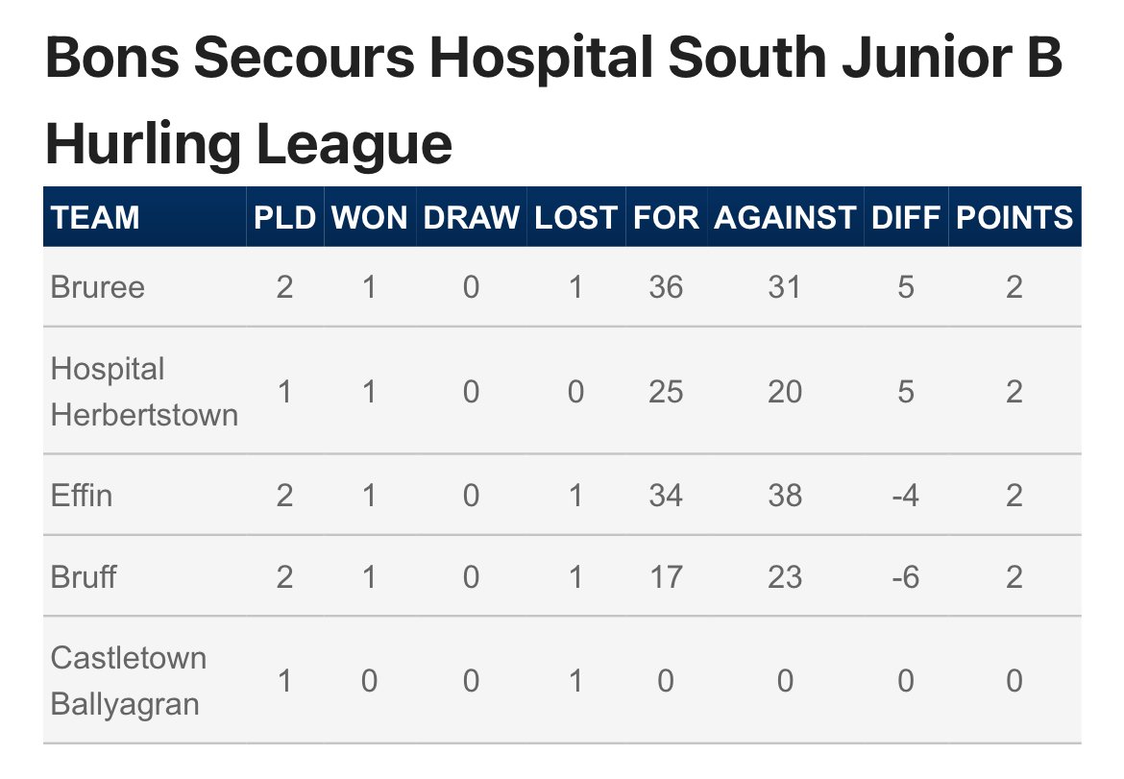Open the Bruree team entry
The width and height of the screenshot is (1124, 779).
(x=97, y=287)
